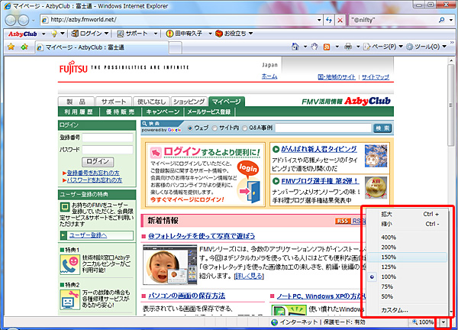Click the Refresh icon beside address bar
The width and height of the screenshot is (458, 330).
point(329,20)
